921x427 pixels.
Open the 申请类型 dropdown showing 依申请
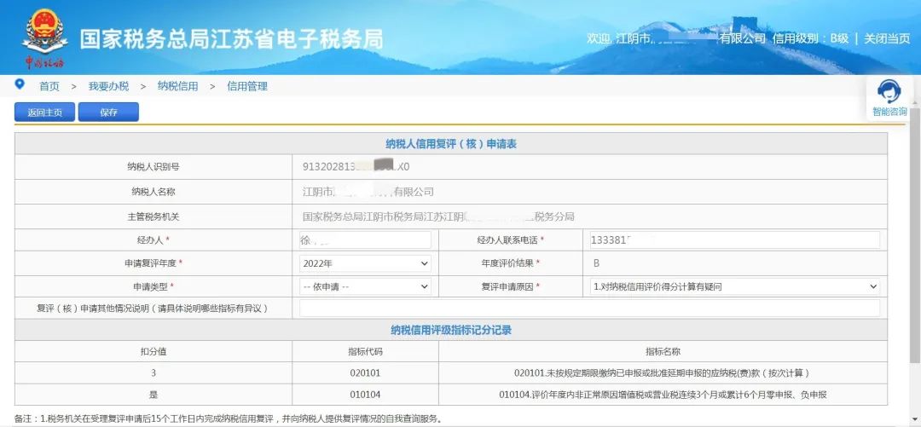click(365, 287)
